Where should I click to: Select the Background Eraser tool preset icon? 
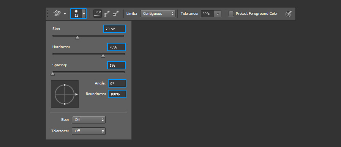click(x=57, y=14)
